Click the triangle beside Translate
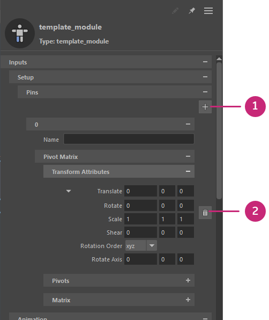Screen dimensions: 269x320 pyautogui.click(x=69, y=191)
